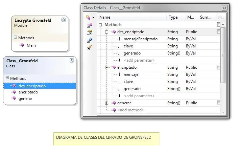239x152 pixels.
Task: Click the scroll down arrow in Class Details
Action: (x=223, y=112)
